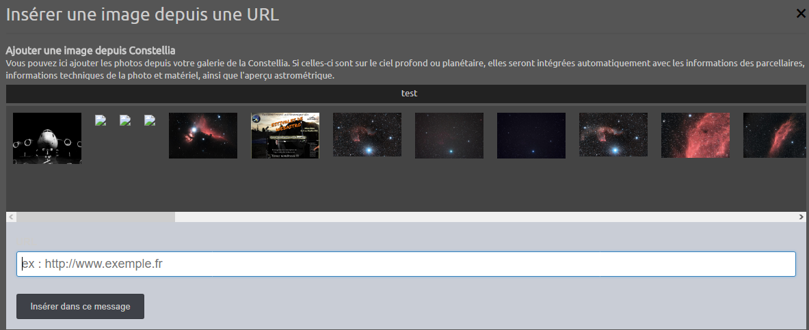Choose the astronomy event poster thumbnail

coord(285,135)
